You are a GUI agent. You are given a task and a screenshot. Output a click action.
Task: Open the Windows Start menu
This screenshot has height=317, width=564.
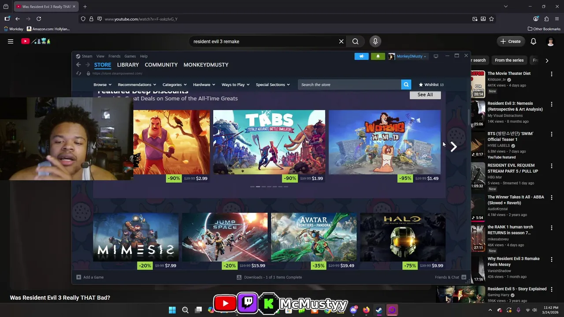[x=172, y=310]
